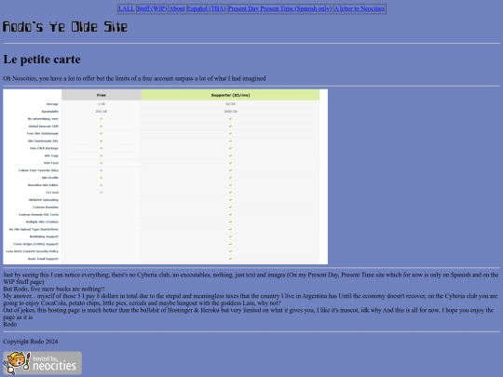Click the 3000 GB bandwidth value
Image resolution: width=503 pixels, height=377 pixels.
pos(230,112)
